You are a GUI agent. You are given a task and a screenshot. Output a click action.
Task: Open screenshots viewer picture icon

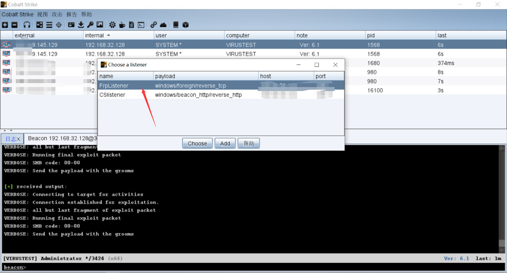click(x=100, y=25)
